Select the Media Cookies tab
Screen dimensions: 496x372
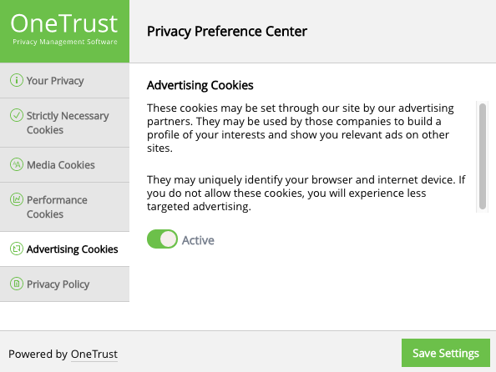coord(64,164)
